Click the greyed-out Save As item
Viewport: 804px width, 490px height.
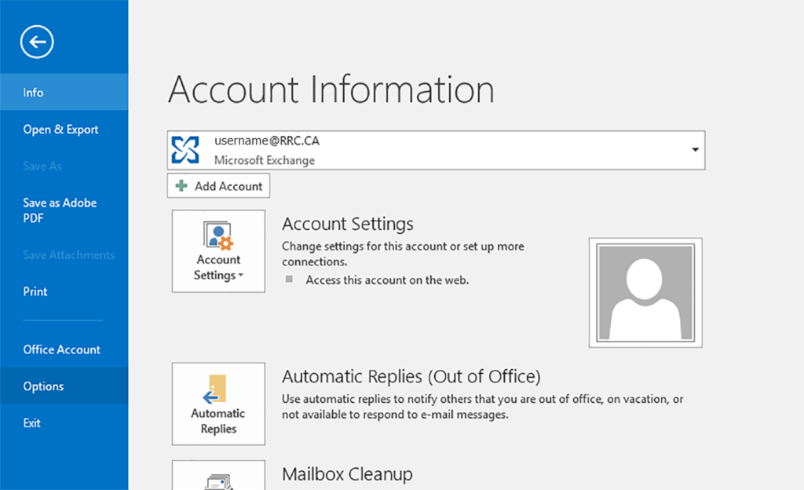tap(42, 166)
